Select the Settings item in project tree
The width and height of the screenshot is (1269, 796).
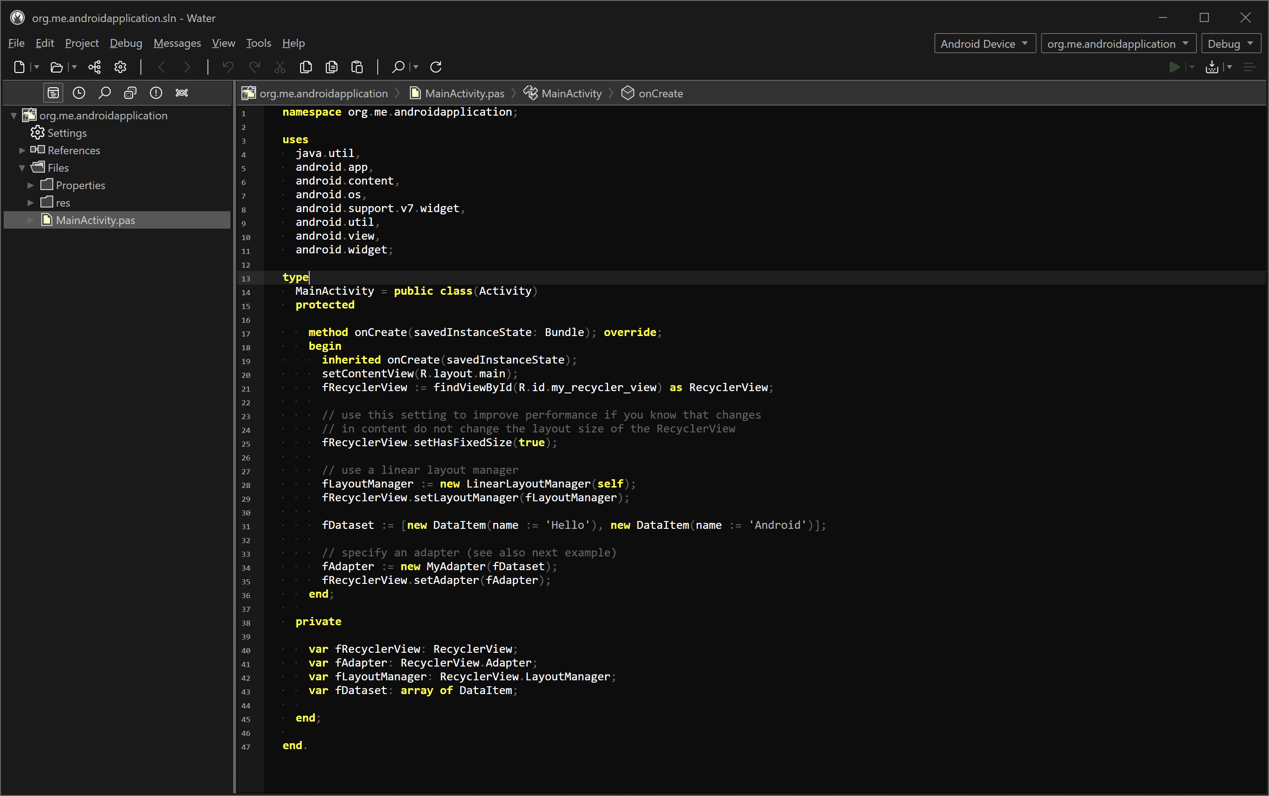pyautogui.click(x=67, y=133)
